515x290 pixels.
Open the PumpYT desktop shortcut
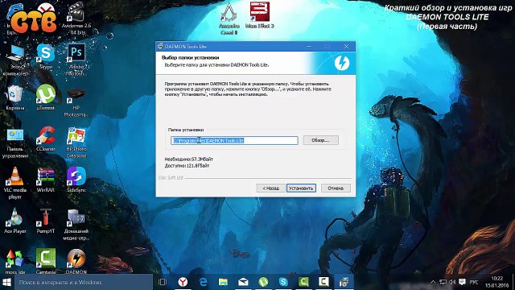[x=46, y=222]
